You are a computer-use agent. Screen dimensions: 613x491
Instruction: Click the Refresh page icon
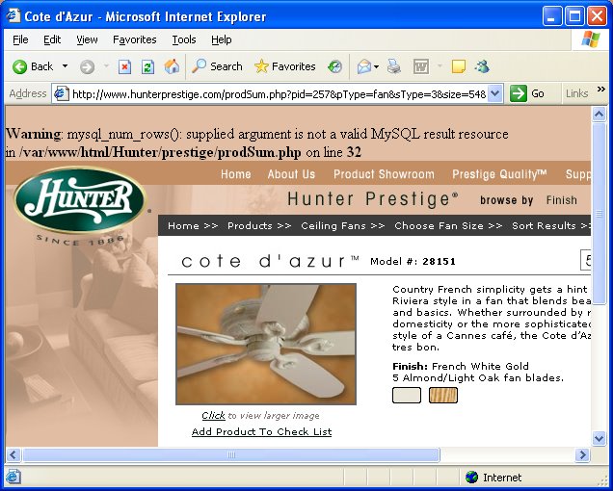tap(147, 66)
